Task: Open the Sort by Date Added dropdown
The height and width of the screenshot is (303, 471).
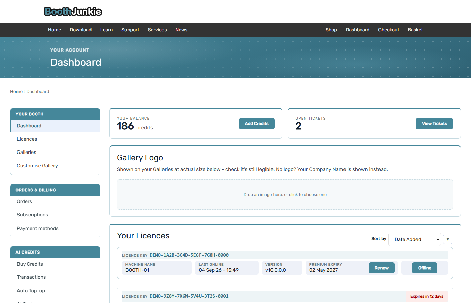Action: click(x=414, y=239)
